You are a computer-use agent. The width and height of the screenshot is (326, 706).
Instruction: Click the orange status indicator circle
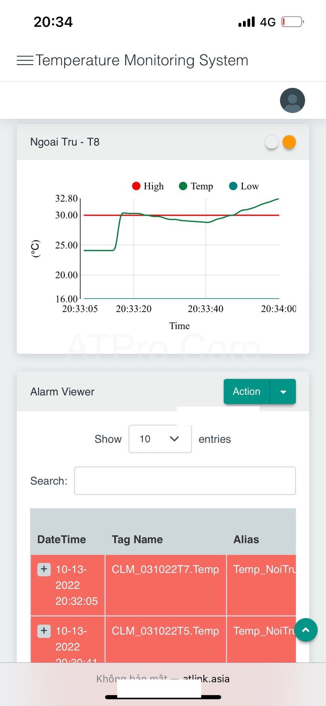tap(289, 142)
